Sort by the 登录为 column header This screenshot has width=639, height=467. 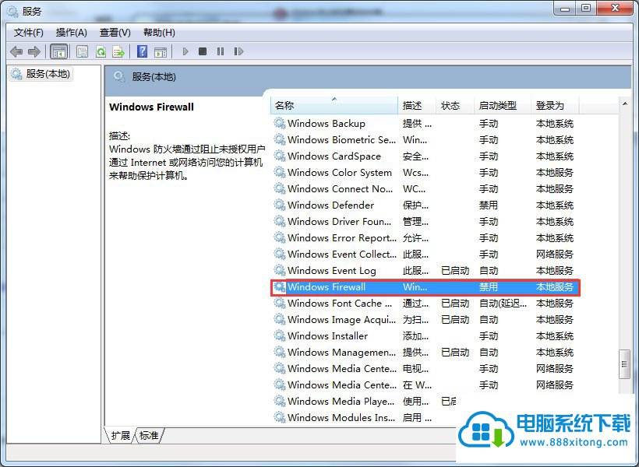point(555,105)
